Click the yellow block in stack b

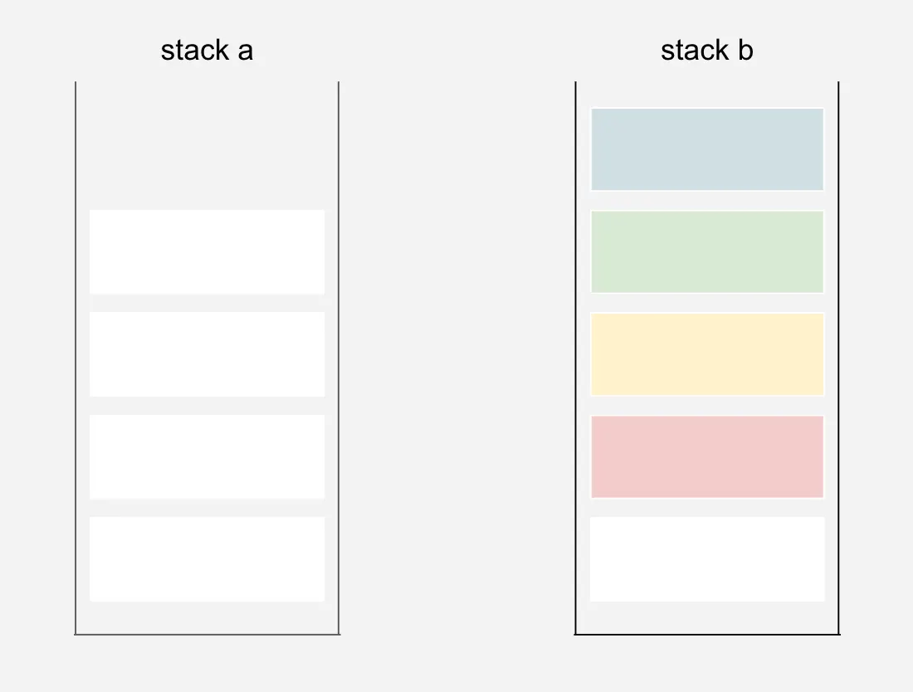coord(707,354)
